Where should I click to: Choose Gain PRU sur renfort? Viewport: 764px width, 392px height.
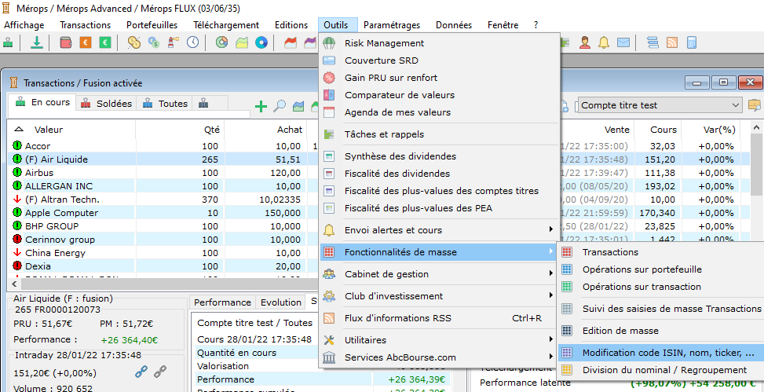tap(438, 78)
